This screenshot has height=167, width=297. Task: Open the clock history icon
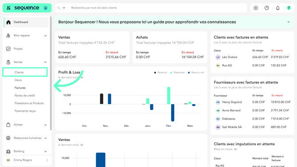(x=267, y=8)
